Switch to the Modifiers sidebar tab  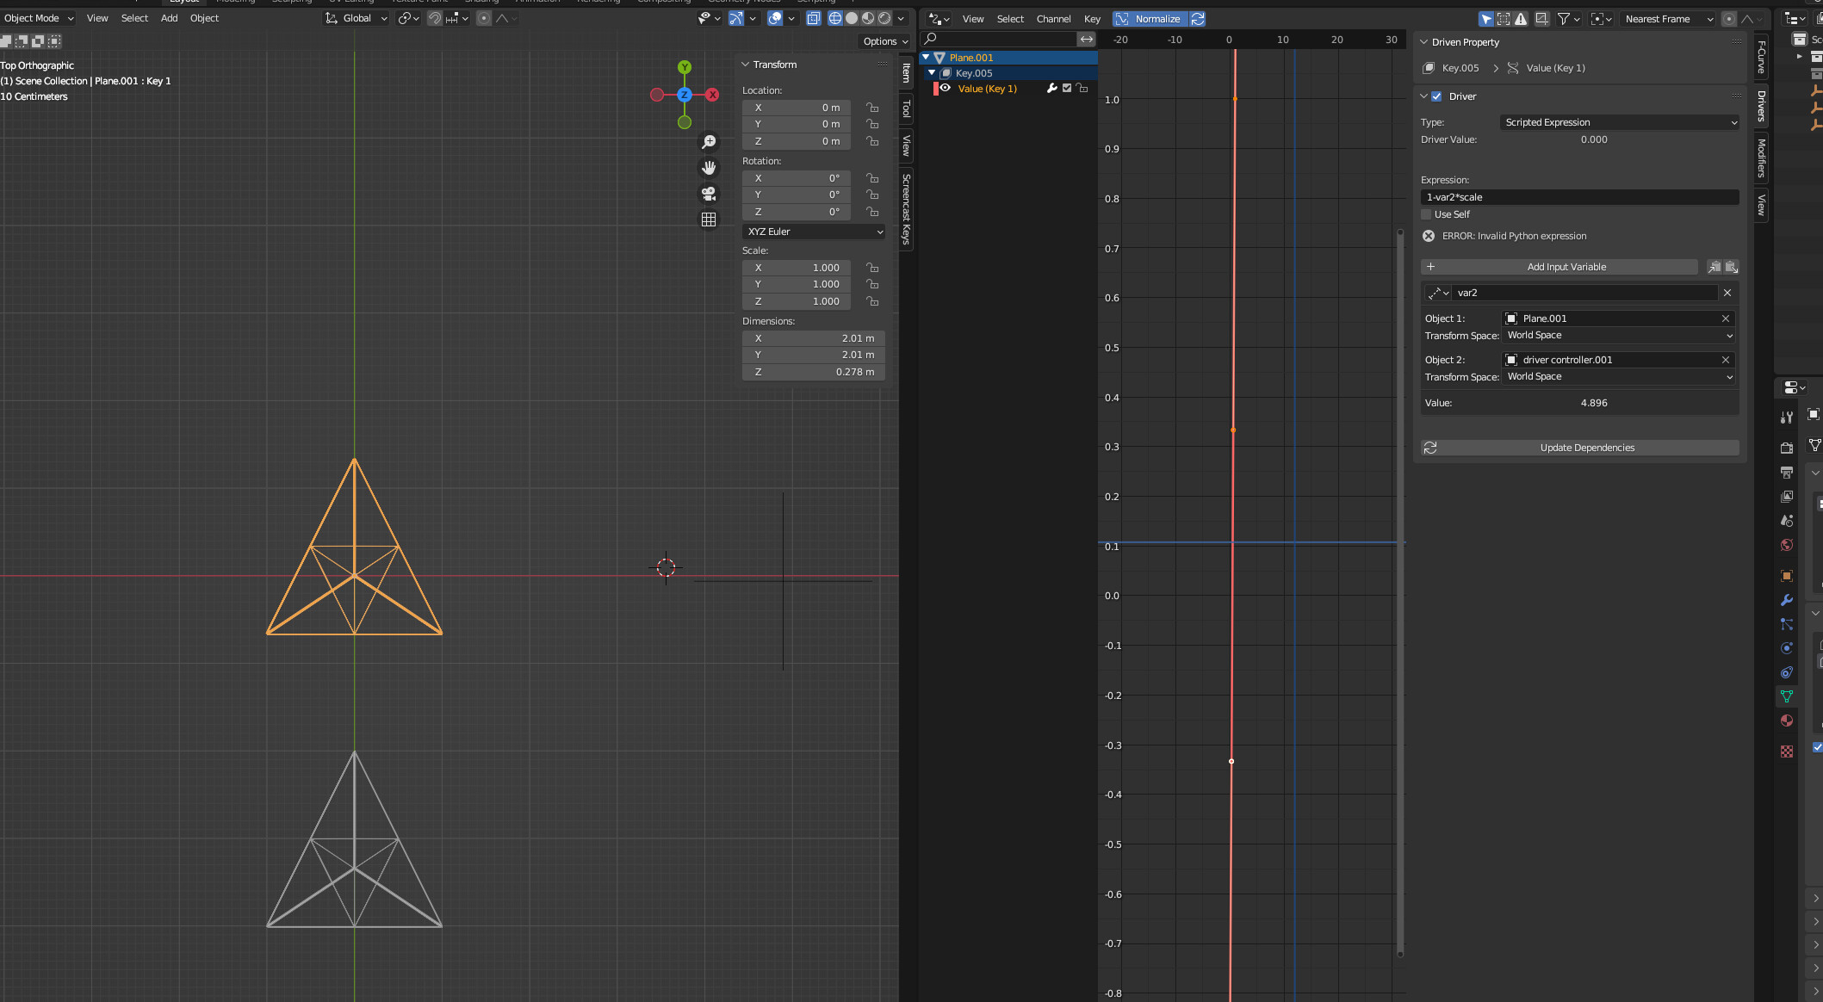point(1762,158)
